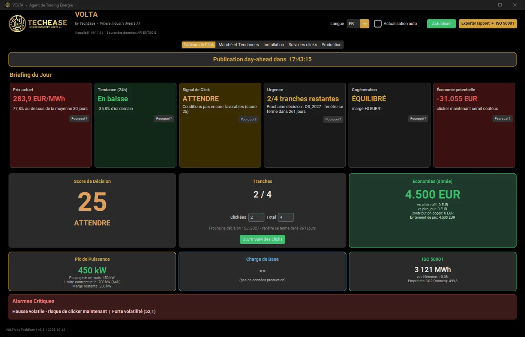This screenshot has height=337, width=525.
Task: Click 'Empreinte CO2 (tonnes): 499,3' text
Action: (x=433, y=281)
